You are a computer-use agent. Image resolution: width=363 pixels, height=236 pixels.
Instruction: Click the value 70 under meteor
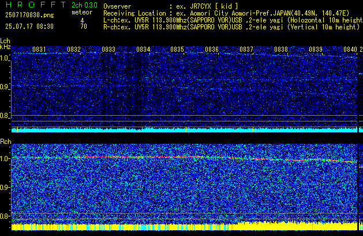(84, 26)
